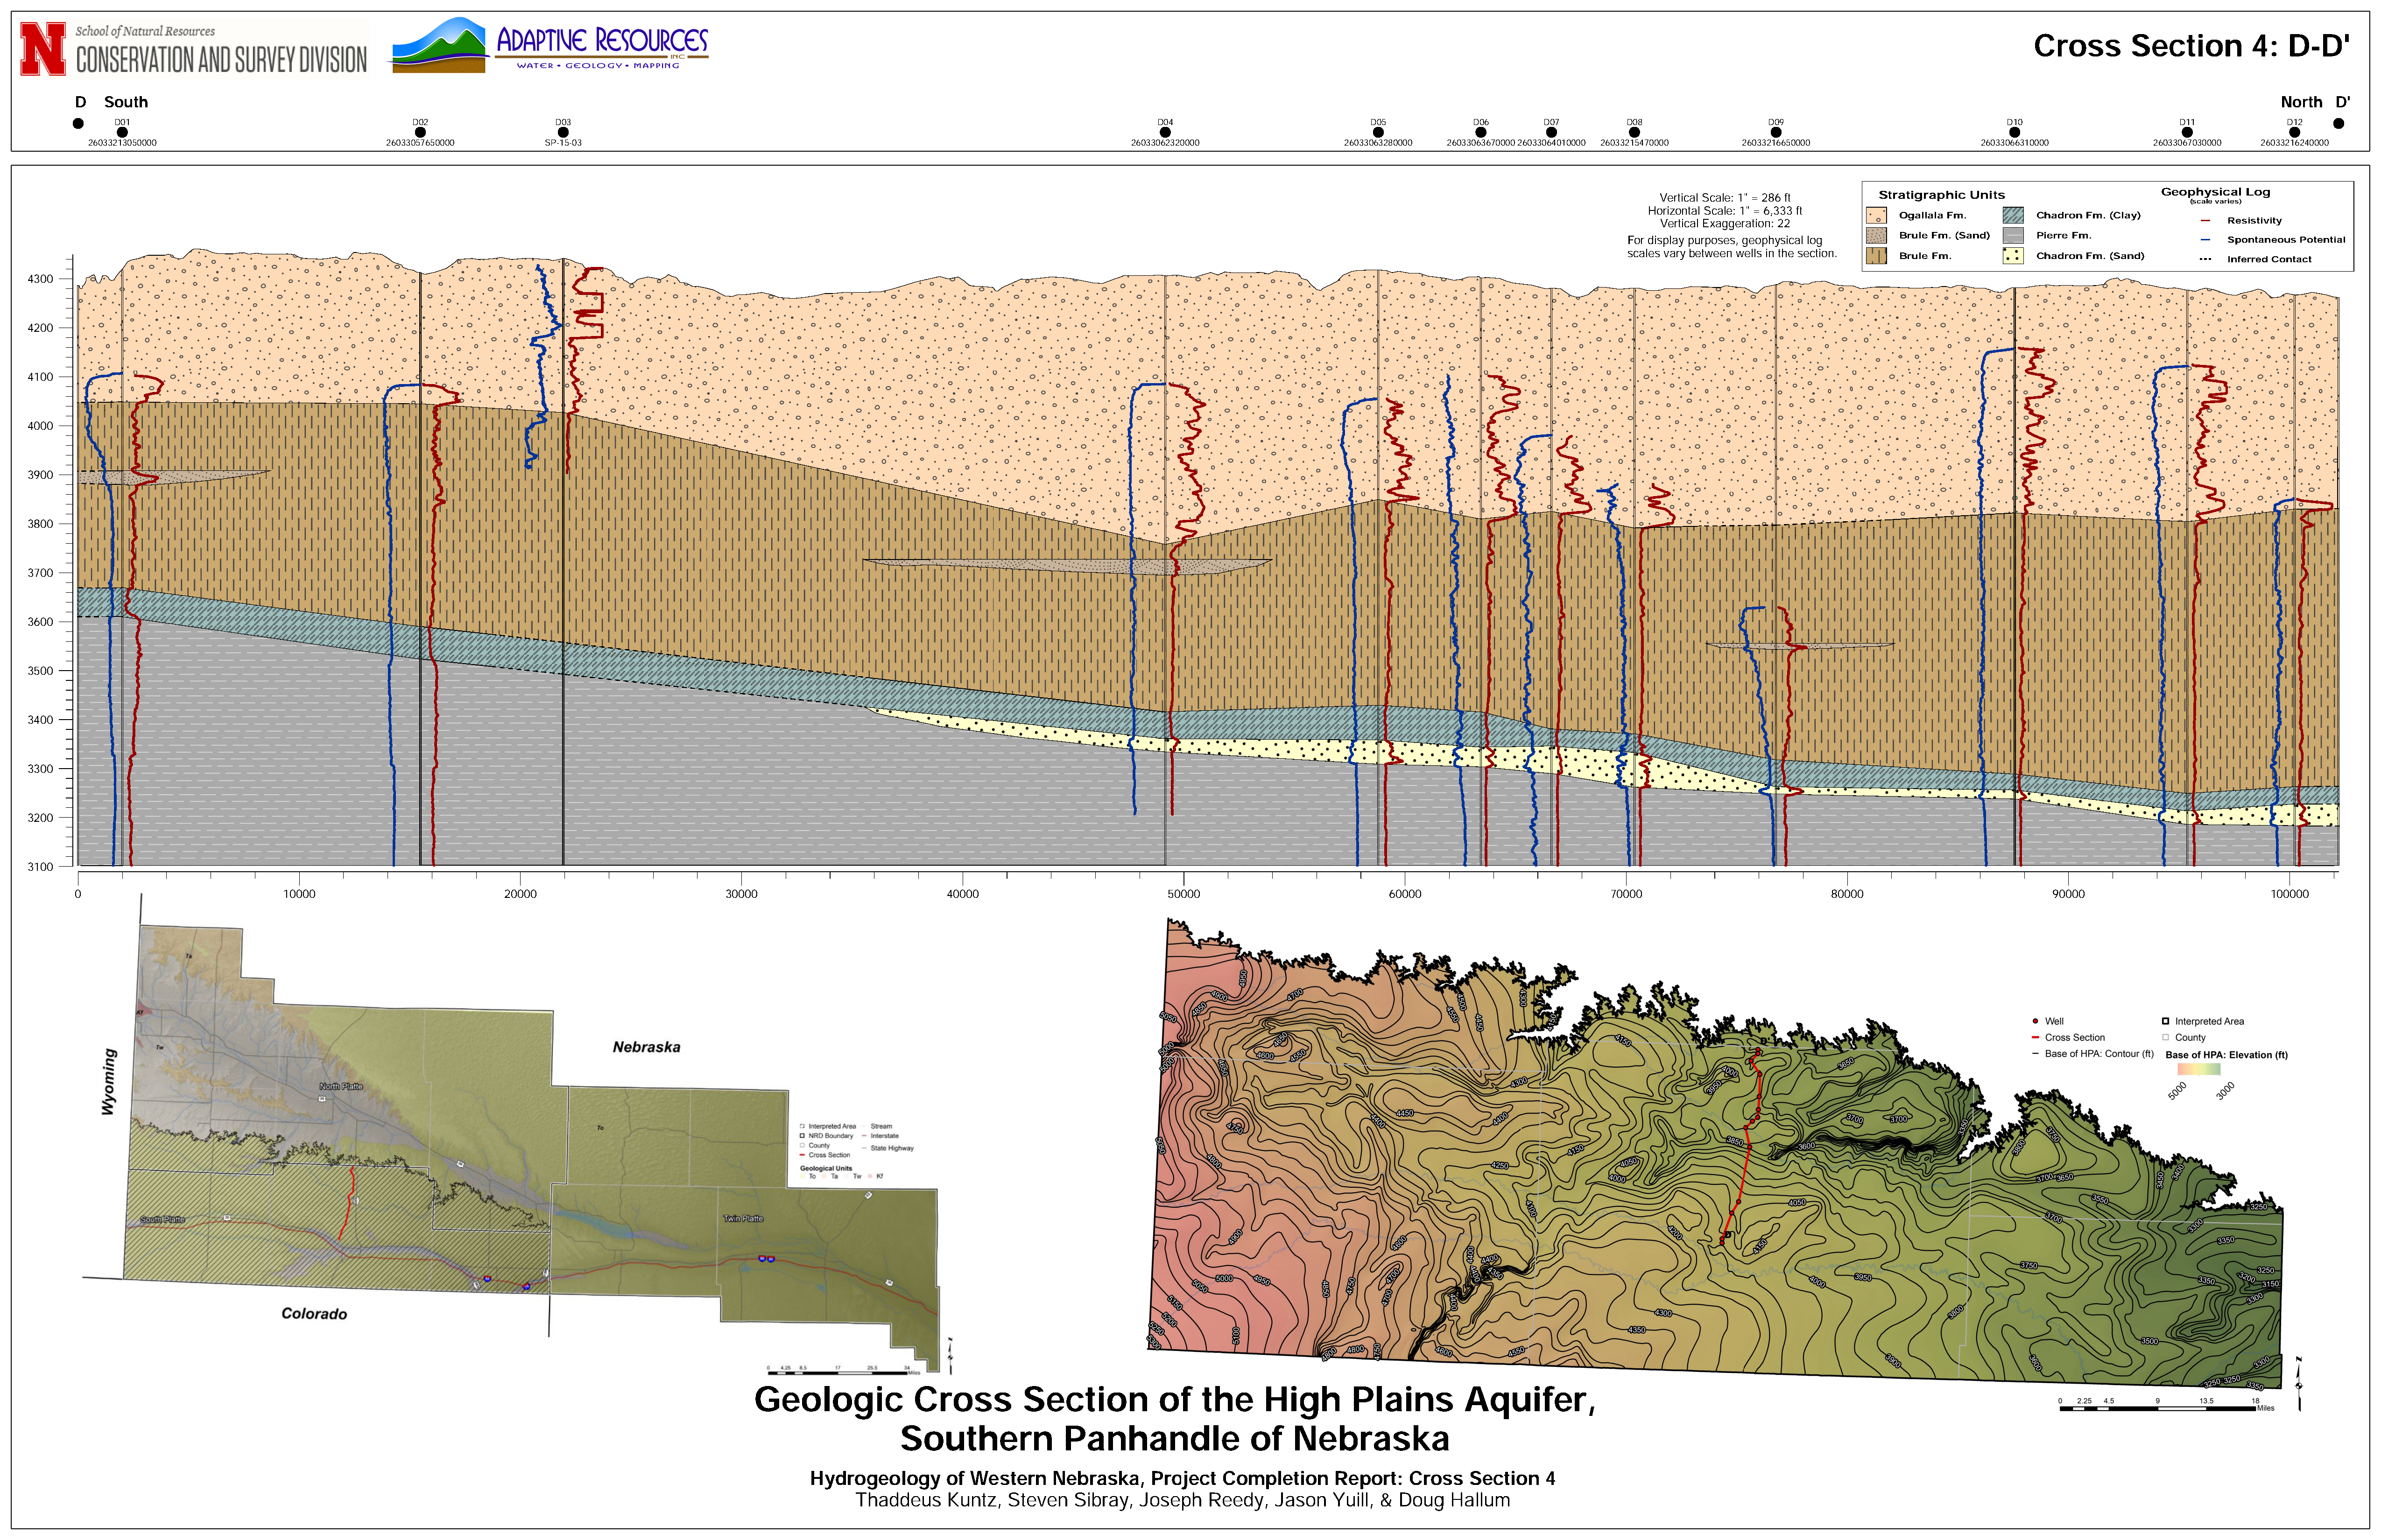Click the '100000' distance axis label

[x=2289, y=894]
